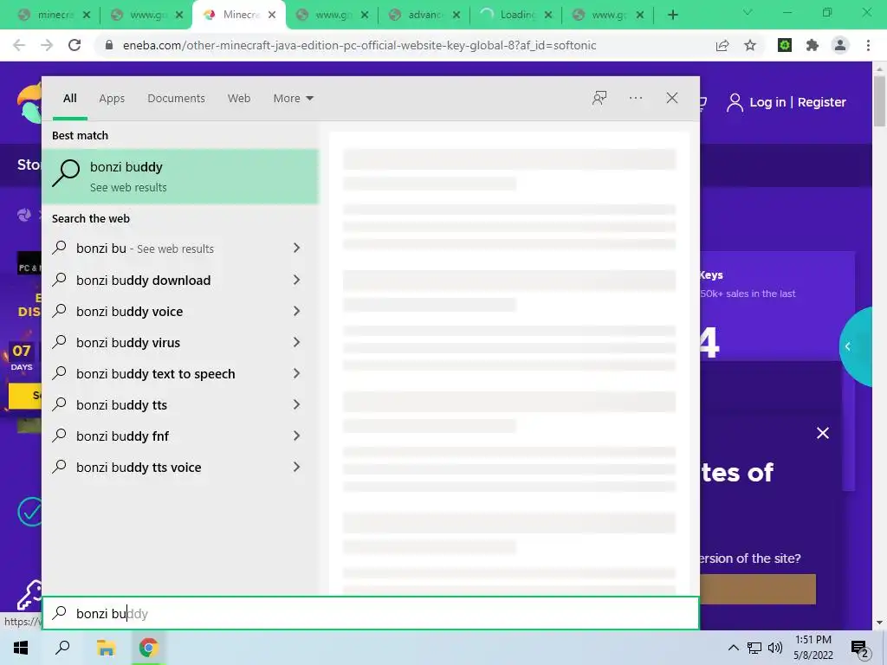
Task: Expand arrow for bonzi buddy text to speech
Action: [296, 373]
